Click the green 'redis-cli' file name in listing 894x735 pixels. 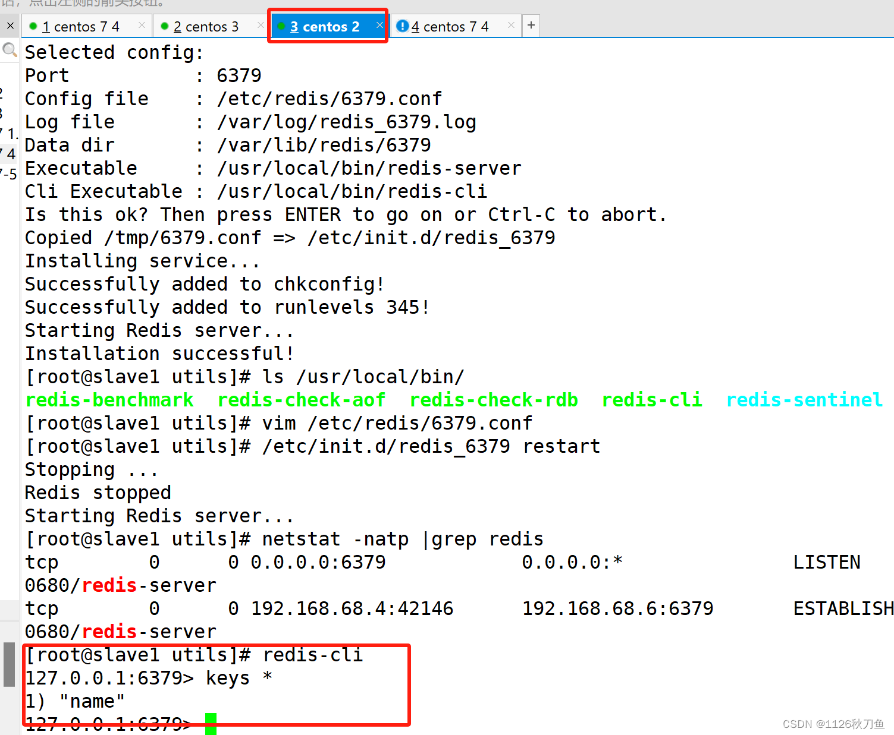(x=652, y=400)
